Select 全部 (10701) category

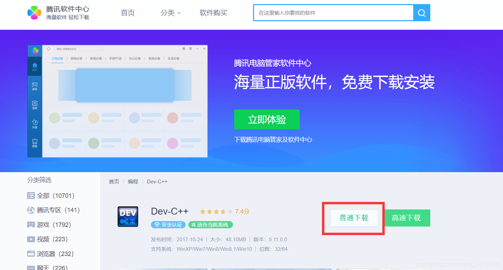pyautogui.click(x=51, y=196)
